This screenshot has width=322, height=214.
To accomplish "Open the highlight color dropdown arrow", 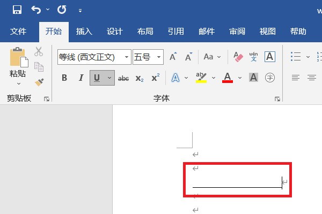I will click(214, 78).
